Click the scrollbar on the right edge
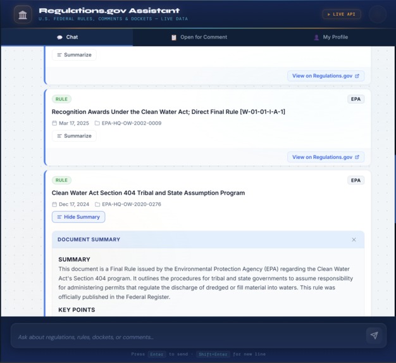Screen dimensions: 396x363 (395, 189)
